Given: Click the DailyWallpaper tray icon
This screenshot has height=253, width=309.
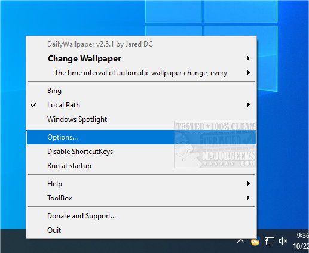Looking at the screenshot, I should click(x=255, y=241).
